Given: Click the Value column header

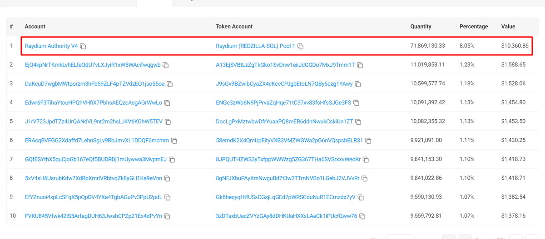Looking at the screenshot, I should pos(508,26).
